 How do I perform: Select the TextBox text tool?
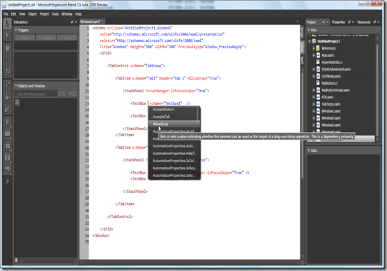tap(7, 157)
